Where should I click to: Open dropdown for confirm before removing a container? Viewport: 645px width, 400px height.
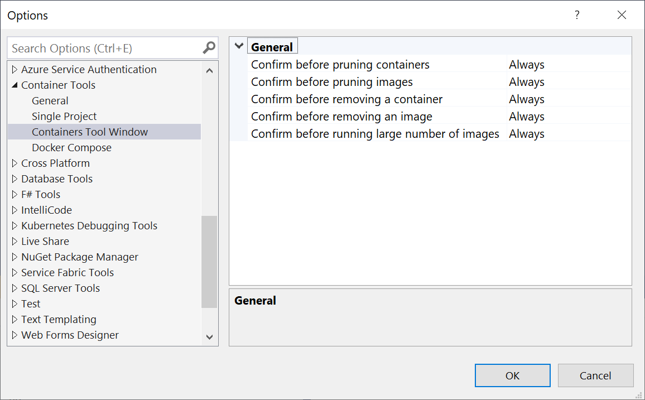pyautogui.click(x=569, y=99)
